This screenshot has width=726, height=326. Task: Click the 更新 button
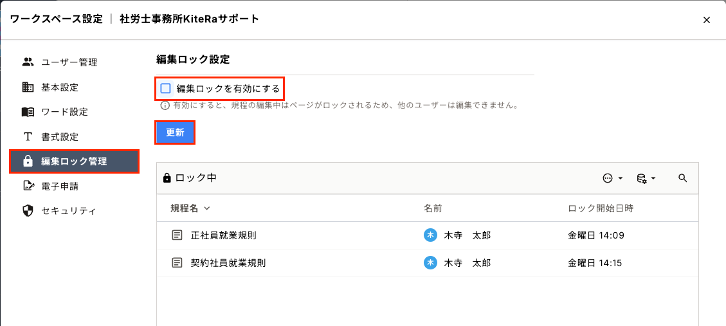pyautogui.click(x=175, y=132)
